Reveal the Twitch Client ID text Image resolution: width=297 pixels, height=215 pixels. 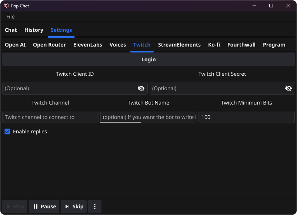pos(141,88)
